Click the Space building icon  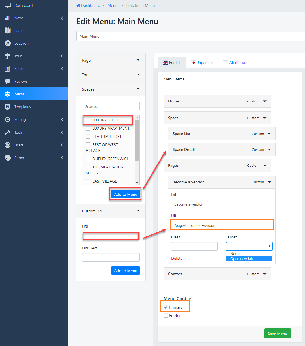(8, 69)
